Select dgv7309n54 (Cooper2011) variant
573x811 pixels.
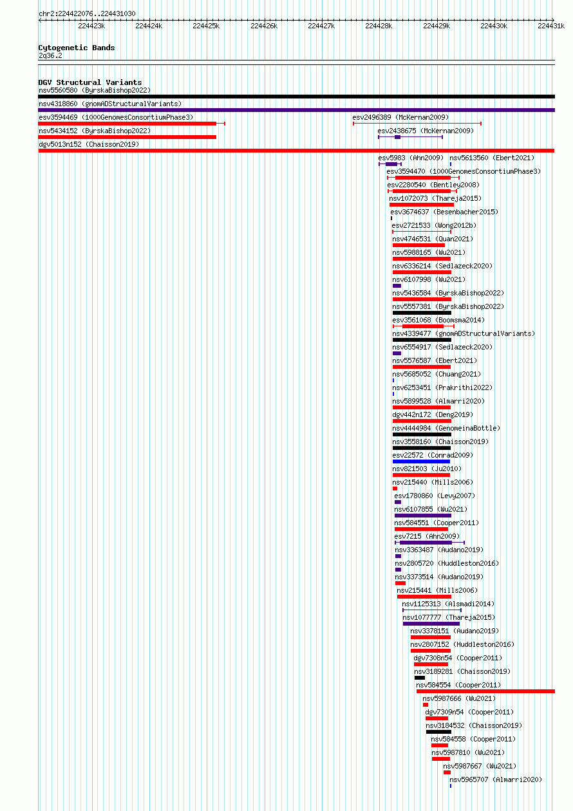coord(469,712)
